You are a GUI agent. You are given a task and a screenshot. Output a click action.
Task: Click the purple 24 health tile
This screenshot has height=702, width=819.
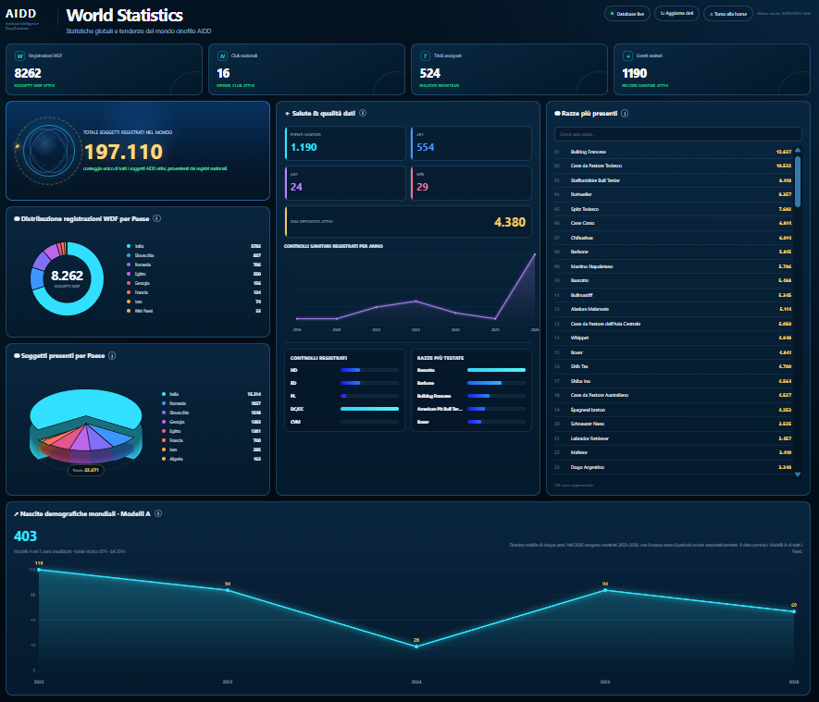[345, 183]
